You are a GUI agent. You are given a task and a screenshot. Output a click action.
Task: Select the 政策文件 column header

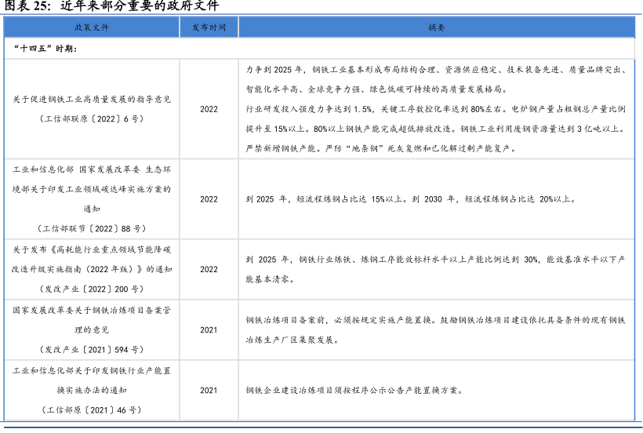[x=92, y=27]
